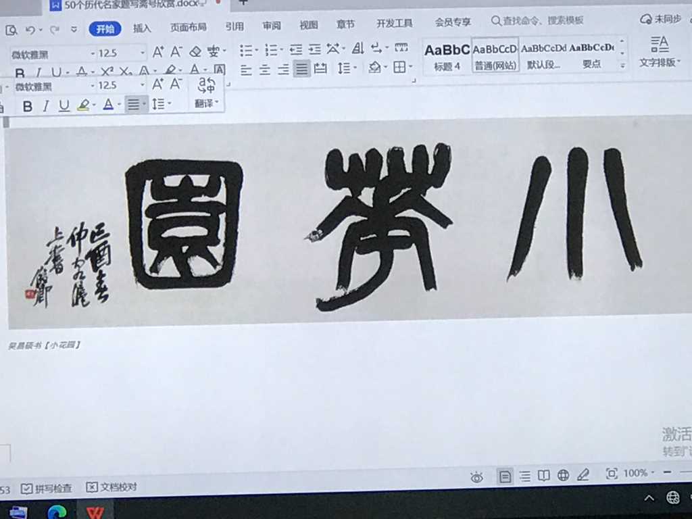Toggle Bold in the floating mini toolbar
692x519 pixels.
[x=27, y=106]
